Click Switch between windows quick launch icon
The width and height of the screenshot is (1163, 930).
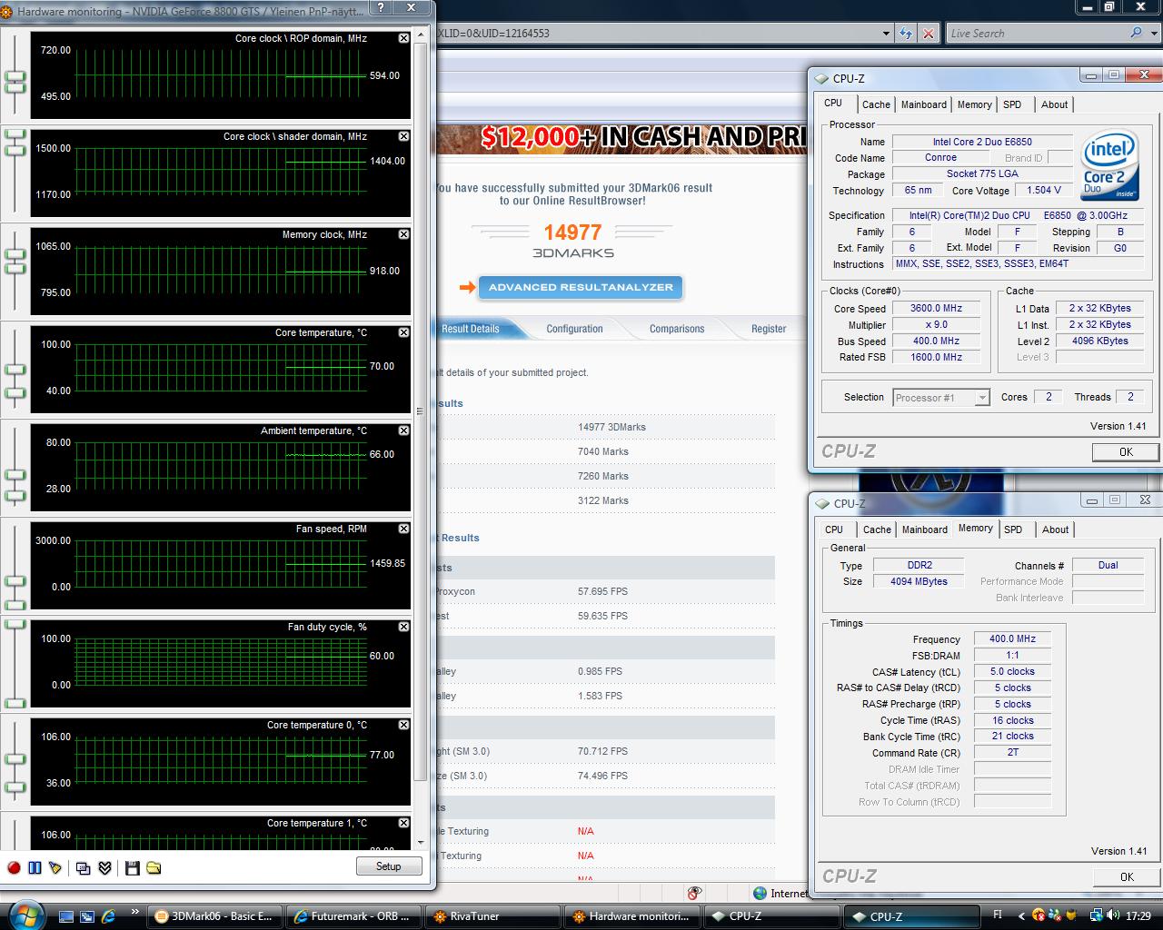click(87, 916)
